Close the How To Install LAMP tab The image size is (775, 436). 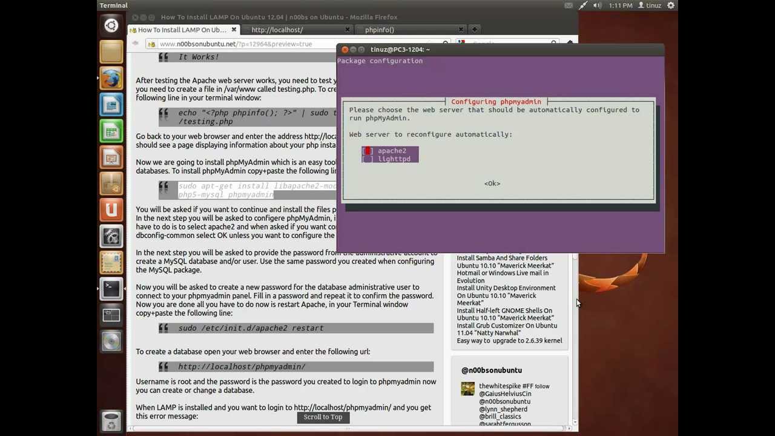(x=234, y=30)
